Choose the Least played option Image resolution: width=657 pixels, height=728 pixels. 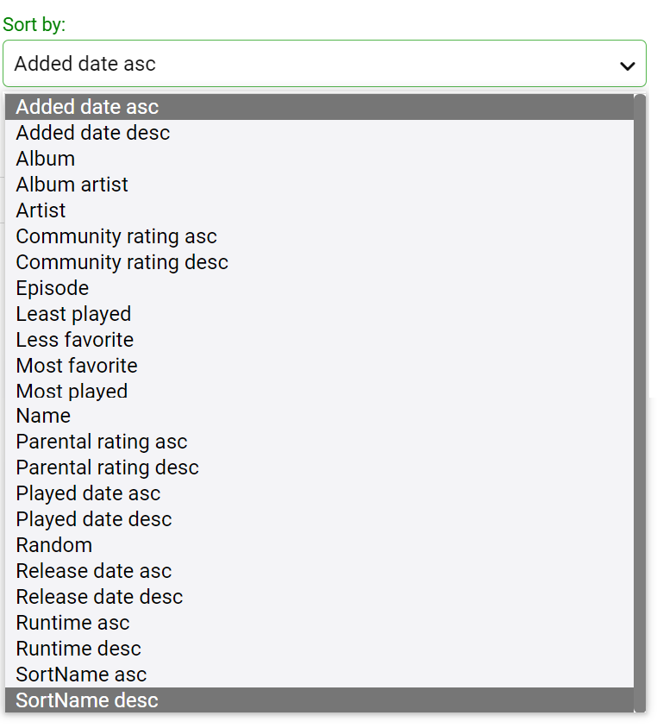click(74, 314)
